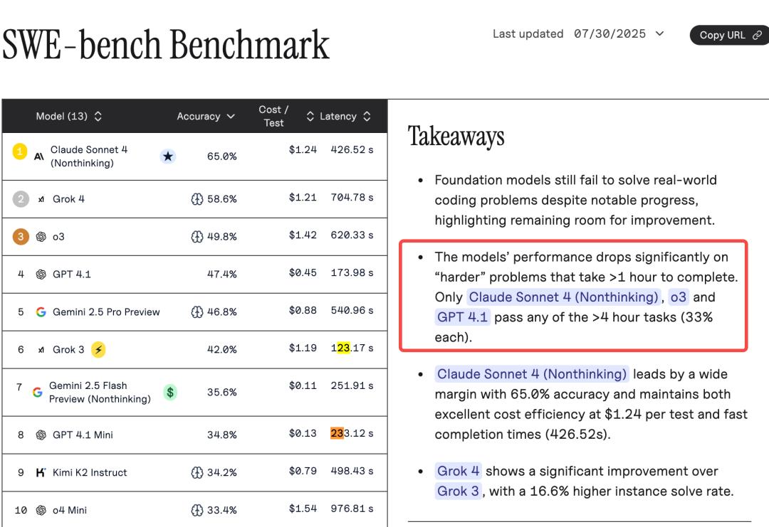Copy the page URL with Copy URL button
The width and height of the screenshot is (769, 527).
[x=729, y=36]
